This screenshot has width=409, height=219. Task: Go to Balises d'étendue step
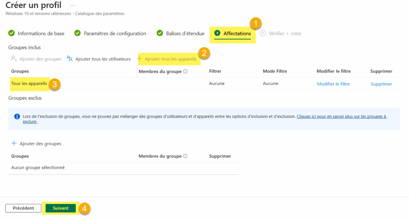[x=185, y=33]
